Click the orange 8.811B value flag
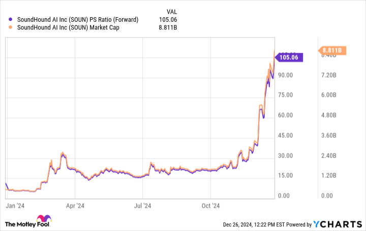 [332, 50]
